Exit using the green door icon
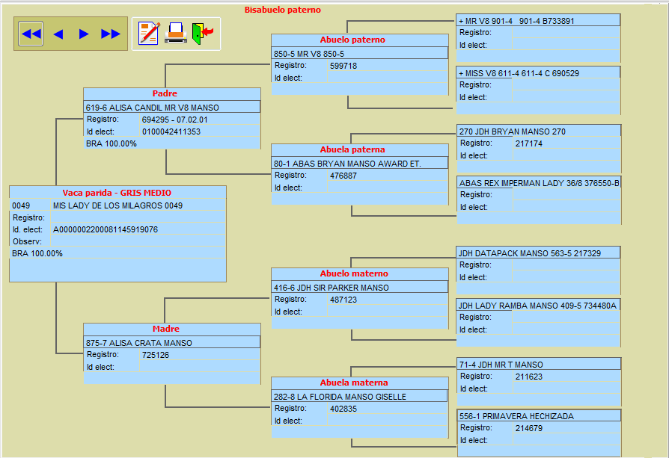Screen dimensions: 669x458 tap(202, 34)
